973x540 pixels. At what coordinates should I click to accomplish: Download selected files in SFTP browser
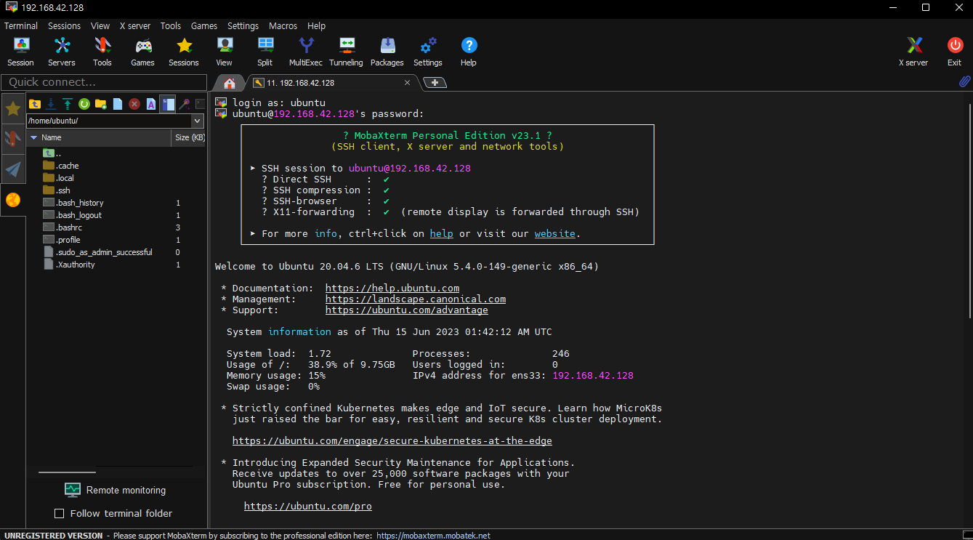pyautogui.click(x=51, y=104)
